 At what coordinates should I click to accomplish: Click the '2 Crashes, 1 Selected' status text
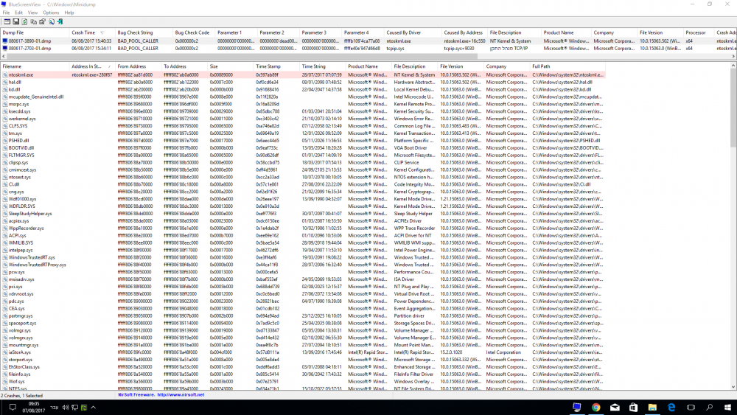point(21,396)
